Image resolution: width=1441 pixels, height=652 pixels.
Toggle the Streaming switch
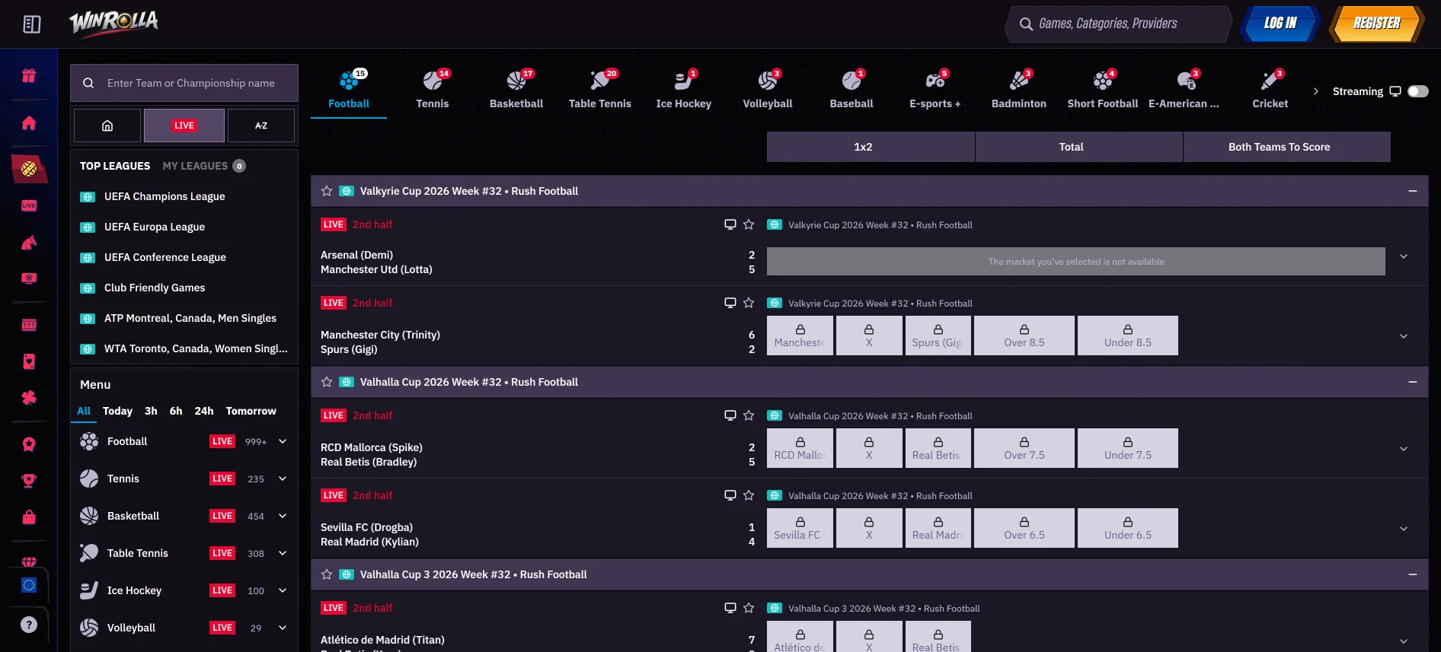click(x=1417, y=91)
